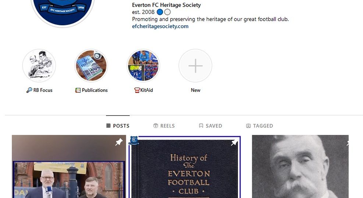Click the crest badge on book post corner
The width and height of the screenshot is (363, 198).
134,140
